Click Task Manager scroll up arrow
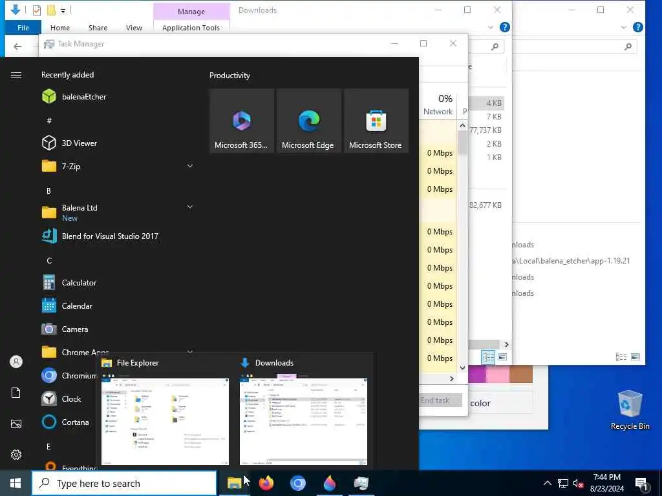Viewport: 662px width, 496px height. pos(462,125)
